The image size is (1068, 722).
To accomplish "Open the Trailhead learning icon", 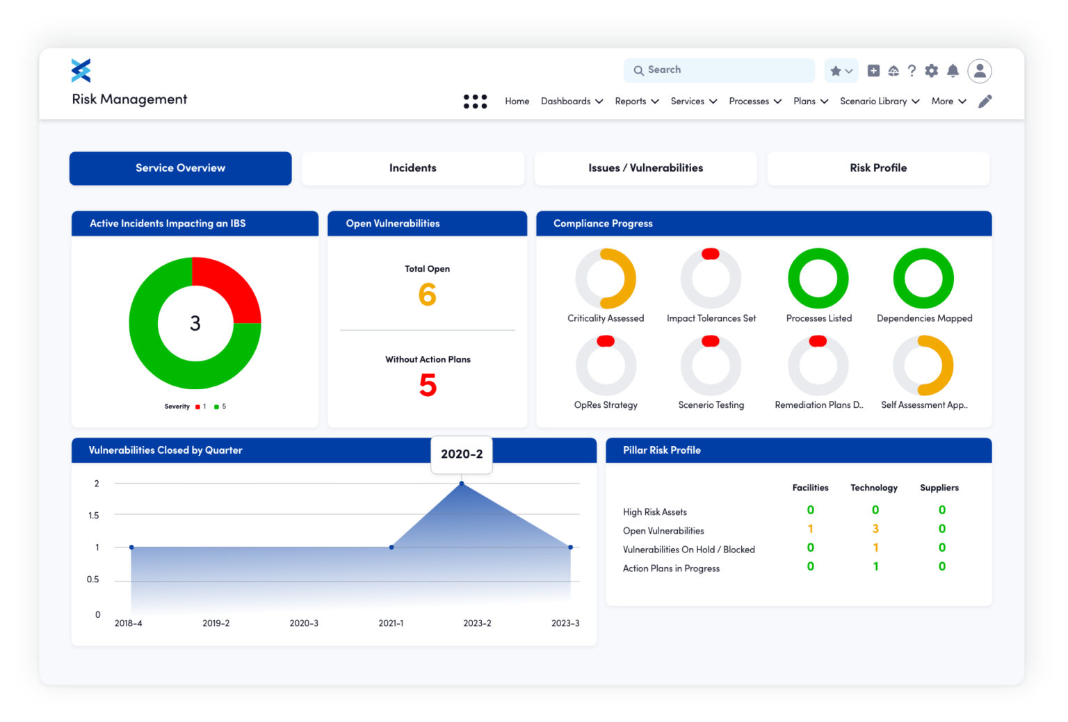I will coord(893,70).
